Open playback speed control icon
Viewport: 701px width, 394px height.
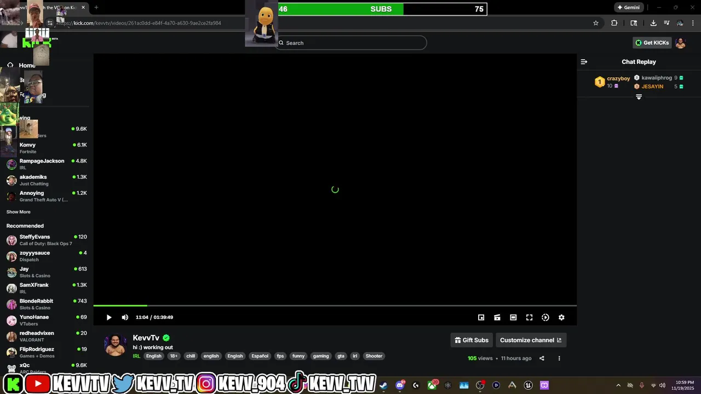[x=545, y=317]
